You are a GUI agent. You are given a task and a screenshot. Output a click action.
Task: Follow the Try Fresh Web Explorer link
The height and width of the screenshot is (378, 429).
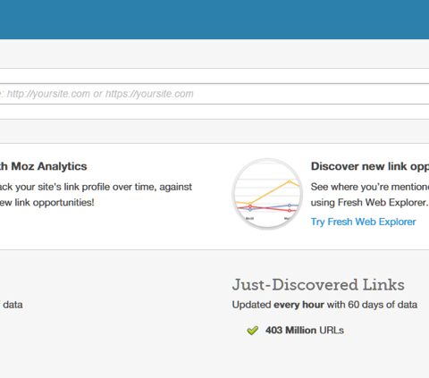(363, 222)
